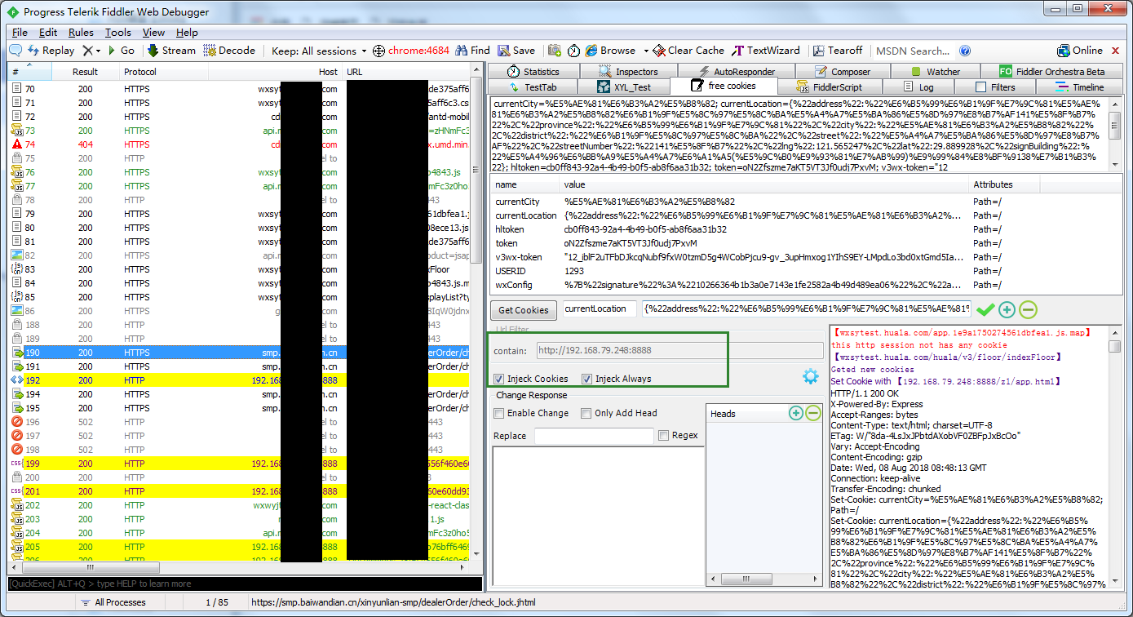Open the XYL_Test tab
1133x617 pixels.
pos(624,87)
